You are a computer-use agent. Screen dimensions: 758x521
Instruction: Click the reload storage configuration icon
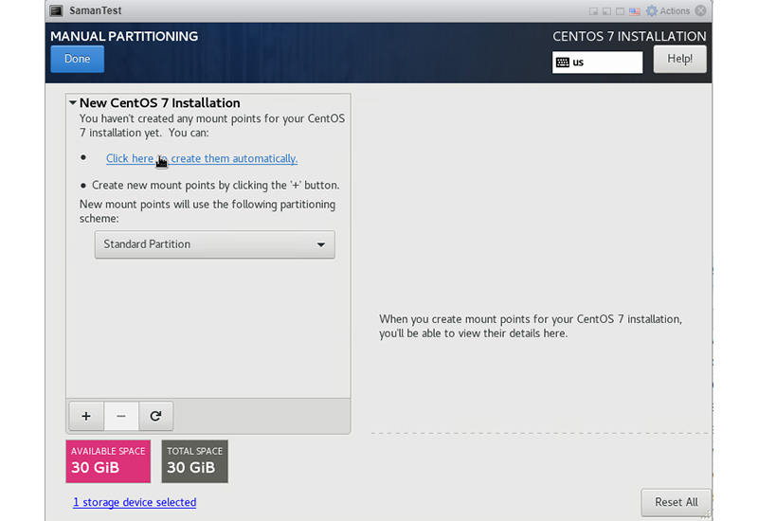pos(155,416)
